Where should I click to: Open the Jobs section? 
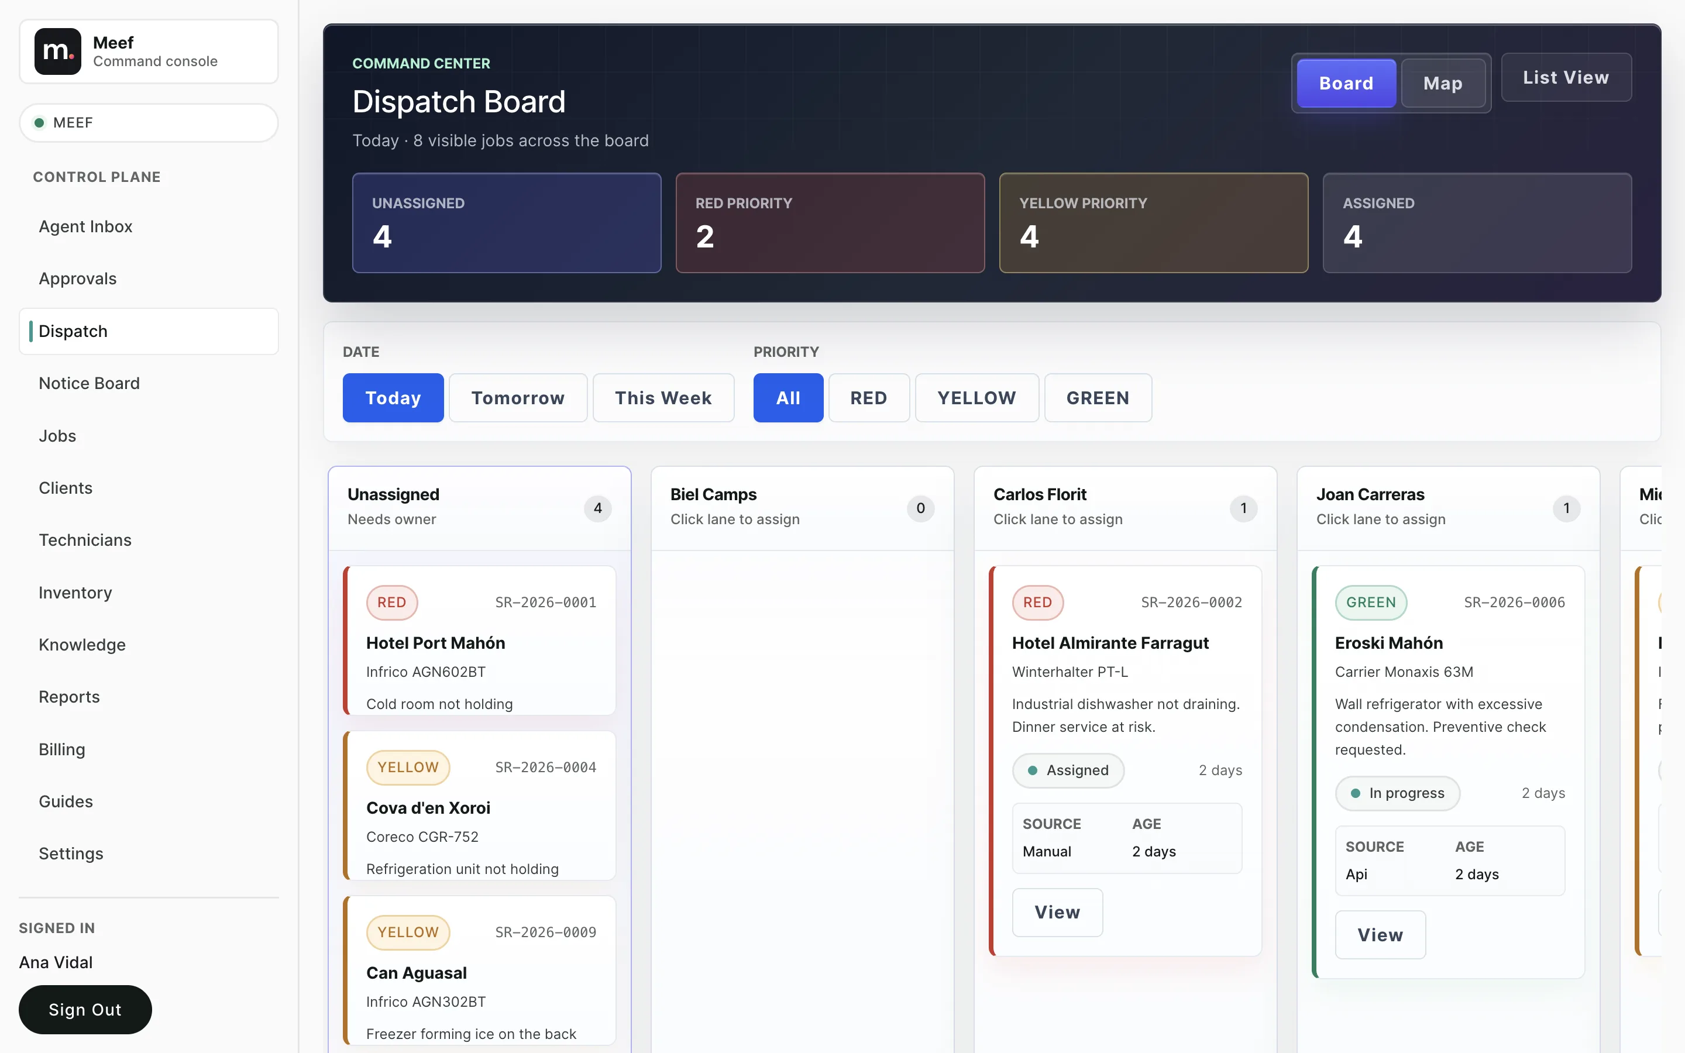(148, 435)
